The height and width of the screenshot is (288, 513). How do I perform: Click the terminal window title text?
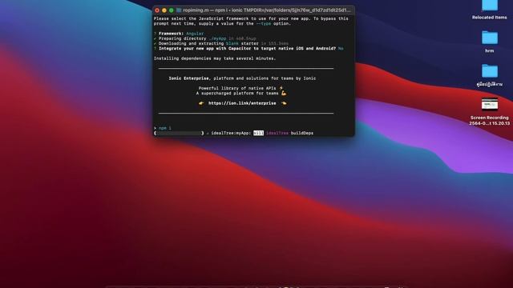click(266, 10)
